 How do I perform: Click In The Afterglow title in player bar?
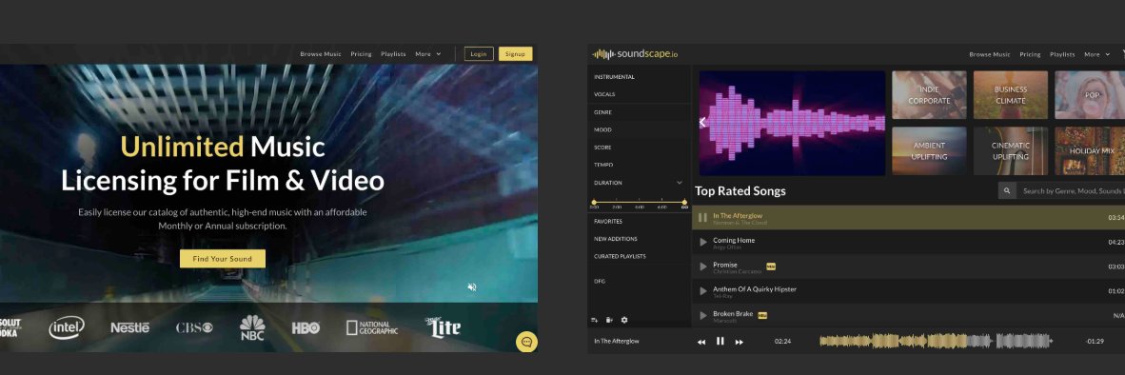617,342
